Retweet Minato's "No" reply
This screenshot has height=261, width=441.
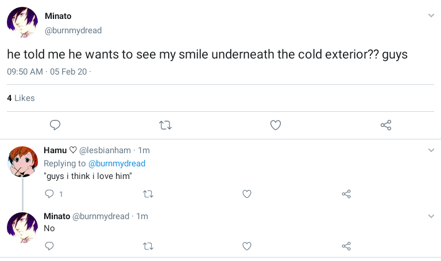tap(148, 246)
